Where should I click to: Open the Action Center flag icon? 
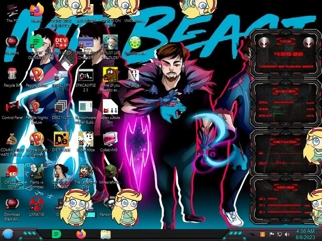pos(272,234)
